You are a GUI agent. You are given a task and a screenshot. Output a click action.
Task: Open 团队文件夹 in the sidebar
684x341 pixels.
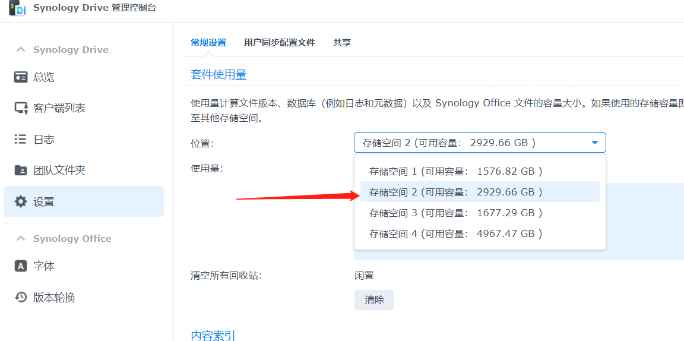[84, 170]
